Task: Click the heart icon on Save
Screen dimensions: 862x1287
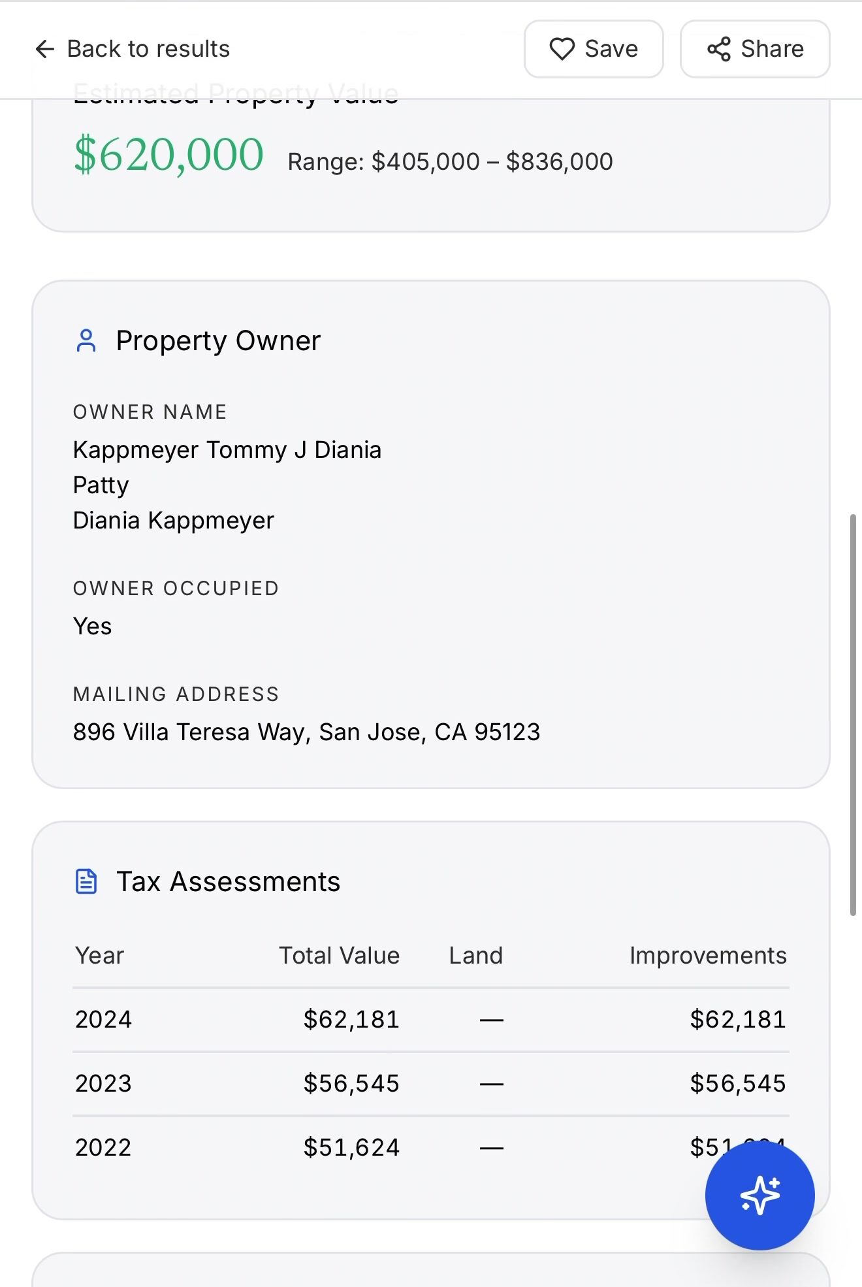Action: click(562, 49)
